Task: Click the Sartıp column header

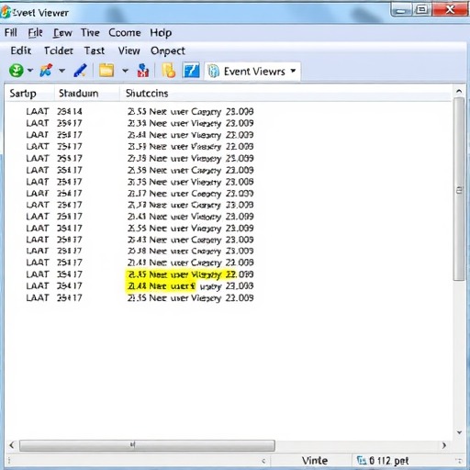Action: click(23, 93)
